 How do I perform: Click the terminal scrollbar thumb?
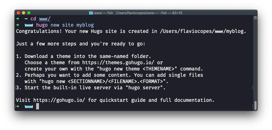point(255,105)
